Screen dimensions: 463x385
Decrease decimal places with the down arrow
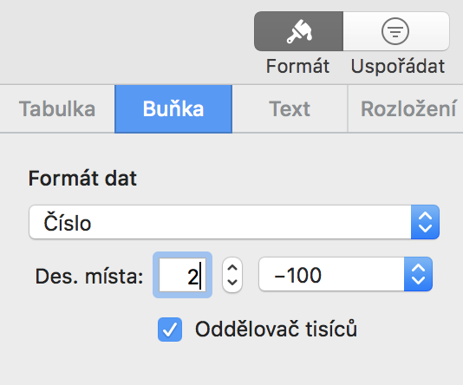tap(232, 283)
